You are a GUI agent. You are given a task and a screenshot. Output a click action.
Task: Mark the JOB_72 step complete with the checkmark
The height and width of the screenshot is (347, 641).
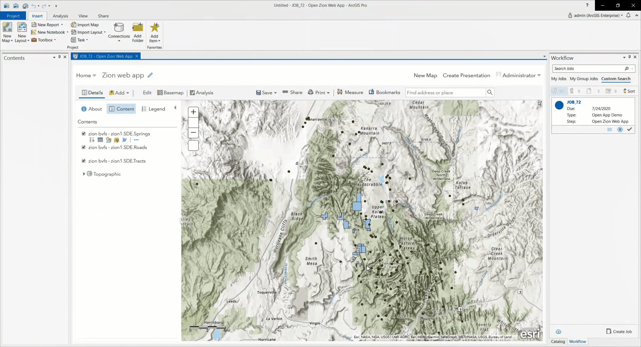click(630, 129)
